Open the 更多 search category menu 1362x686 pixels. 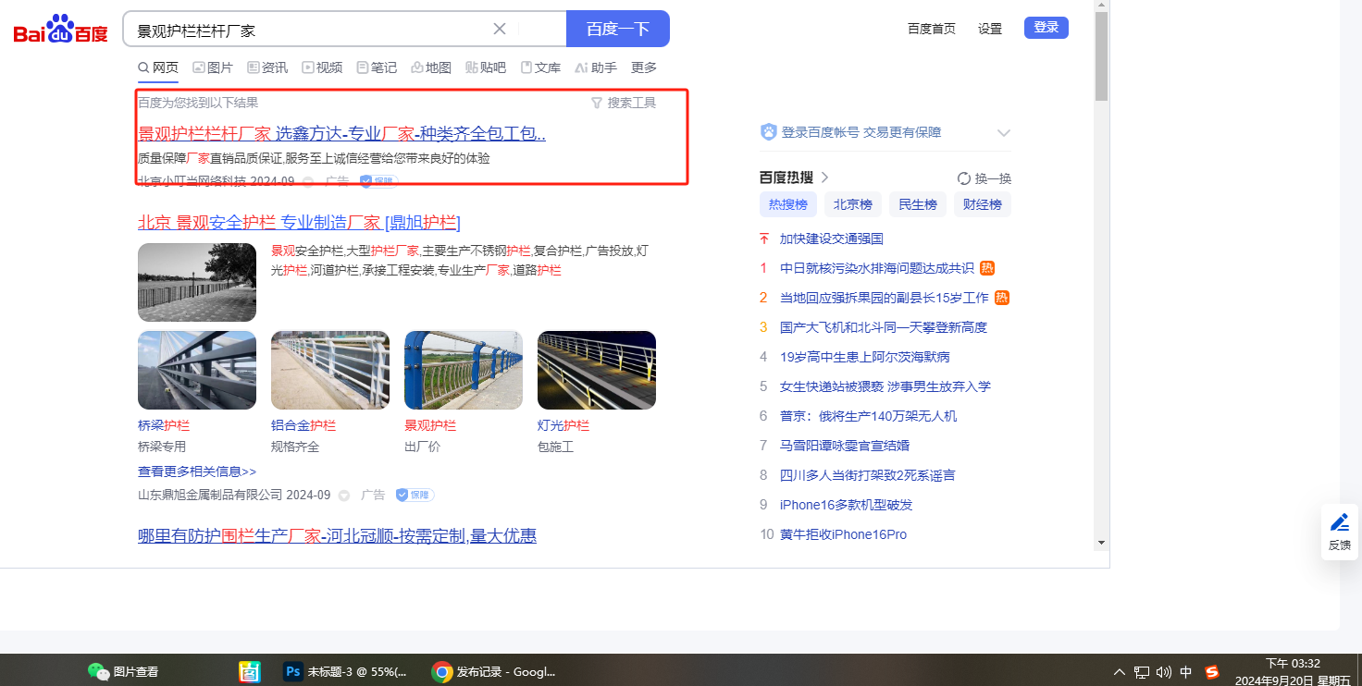644,67
